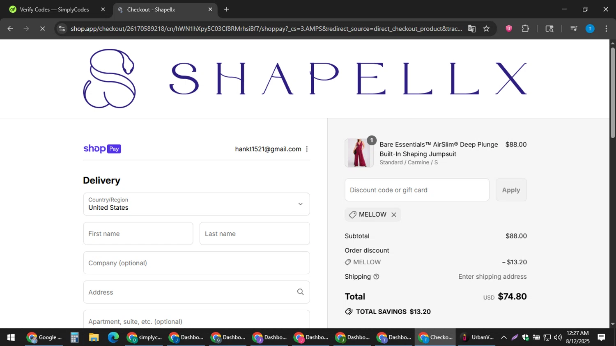Translate this page icon
The image size is (616, 346).
[x=471, y=28]
